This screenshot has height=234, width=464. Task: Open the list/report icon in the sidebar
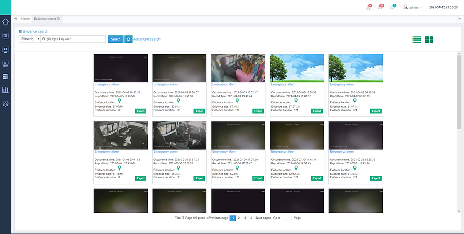5,36
